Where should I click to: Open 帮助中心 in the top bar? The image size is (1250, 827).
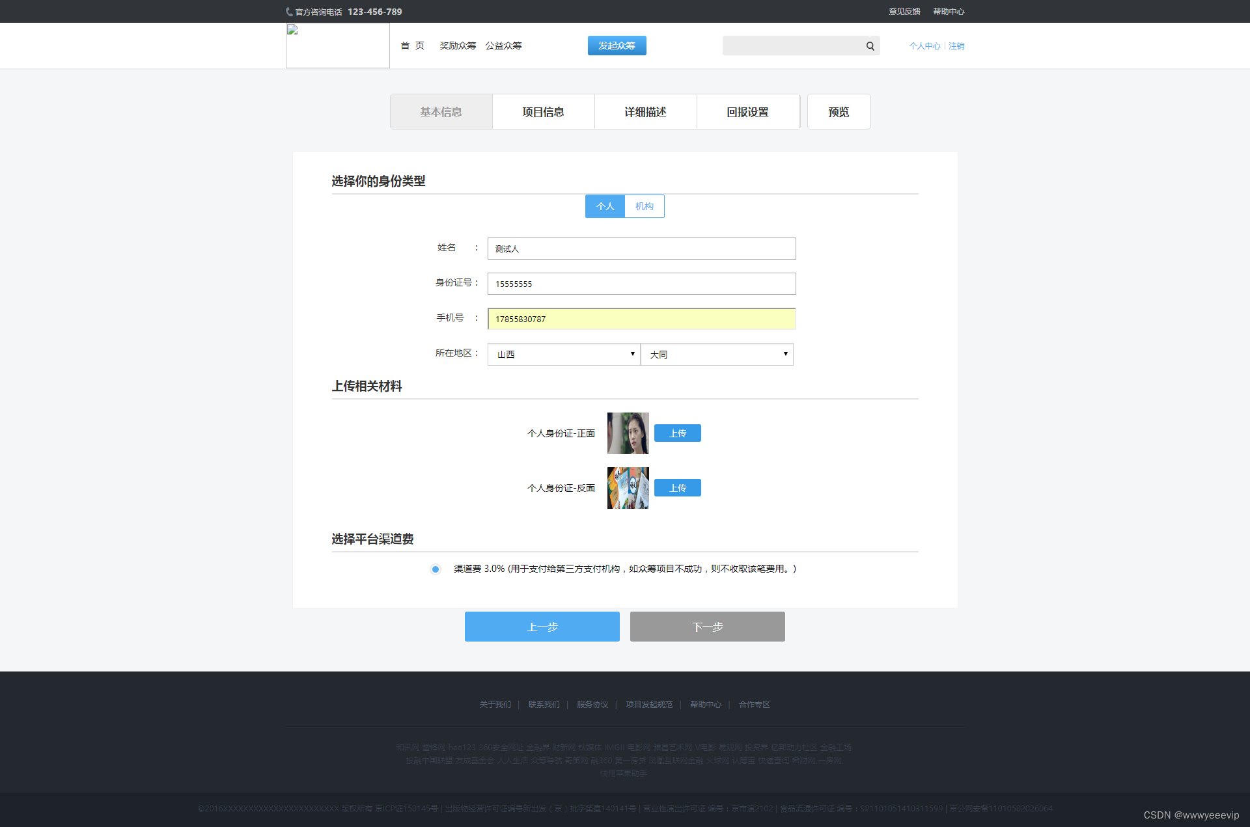[x=949, y=12]
